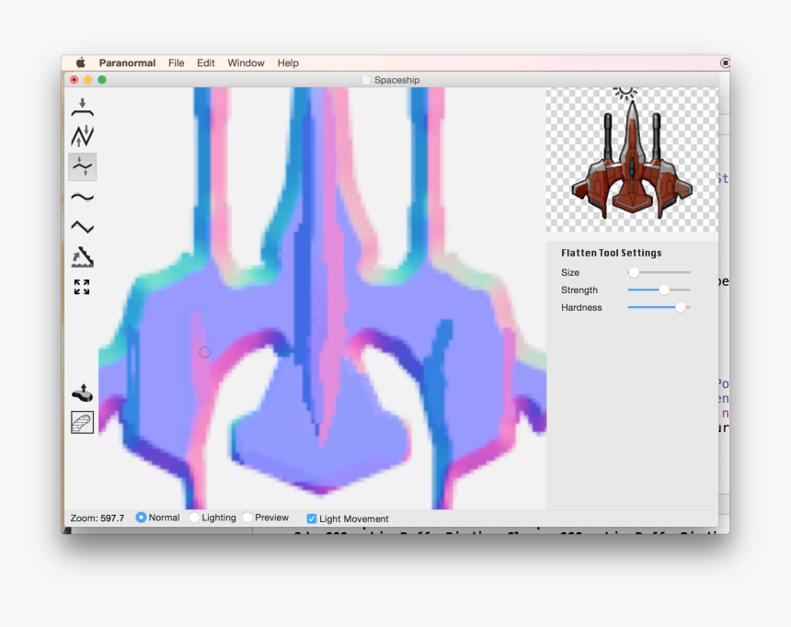
Task: Switch to the Preview view mode
Action: click(248, 518)
